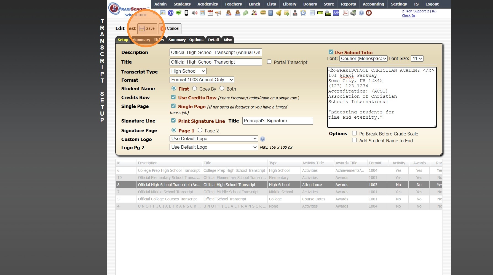This screenshot has width=493, height=275.
Task: Uncheck the Single Page checkbox
Action: click(173, 106)
